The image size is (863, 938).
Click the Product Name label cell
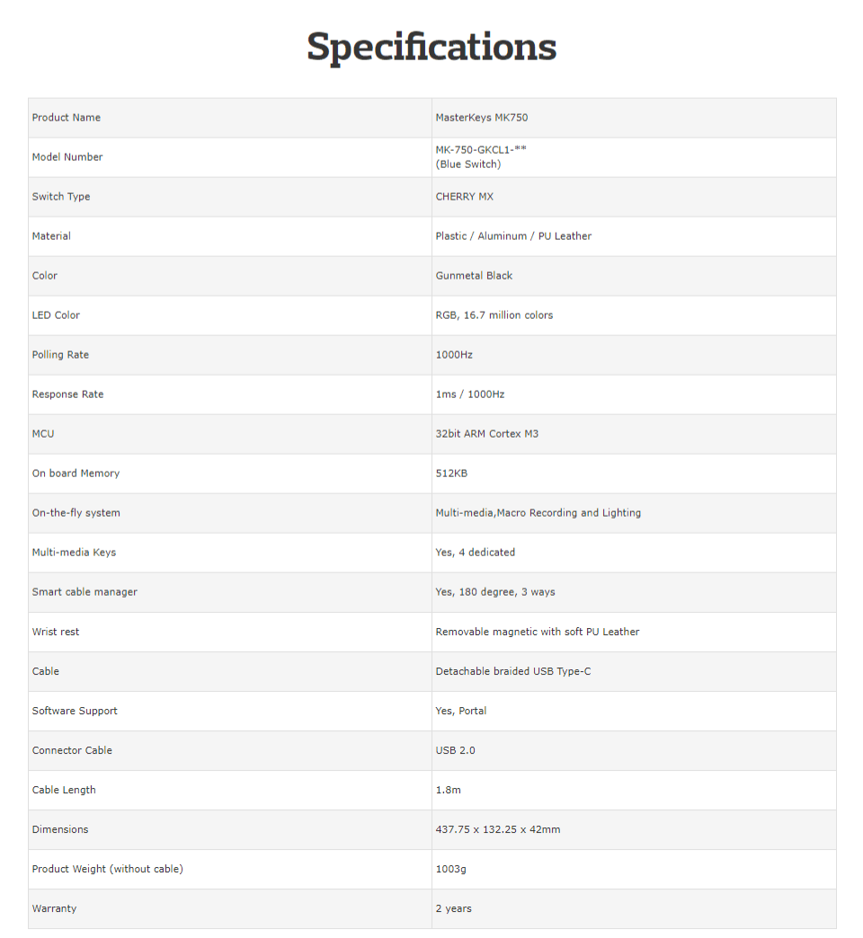[67, 118]
